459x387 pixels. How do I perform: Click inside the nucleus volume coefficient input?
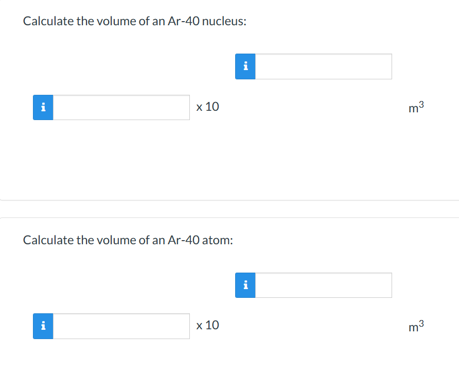(121, 107)
